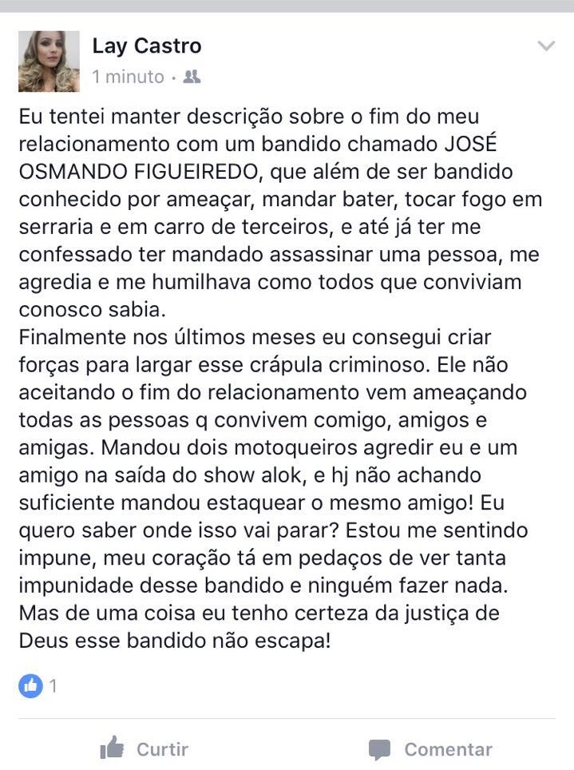Click the last line "Deus esse bandido não escapa!"

(175, 641)
